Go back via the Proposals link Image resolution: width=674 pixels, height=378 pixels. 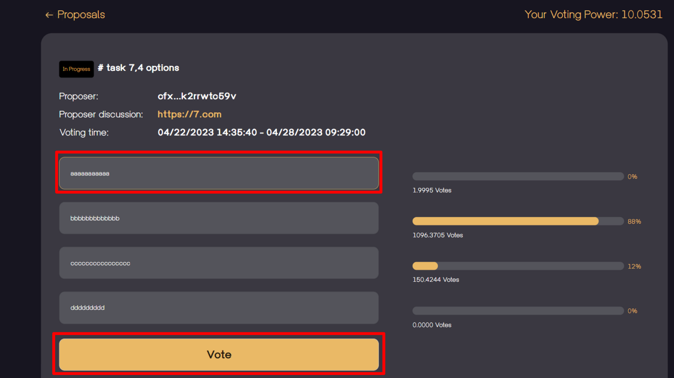point(81,15)
